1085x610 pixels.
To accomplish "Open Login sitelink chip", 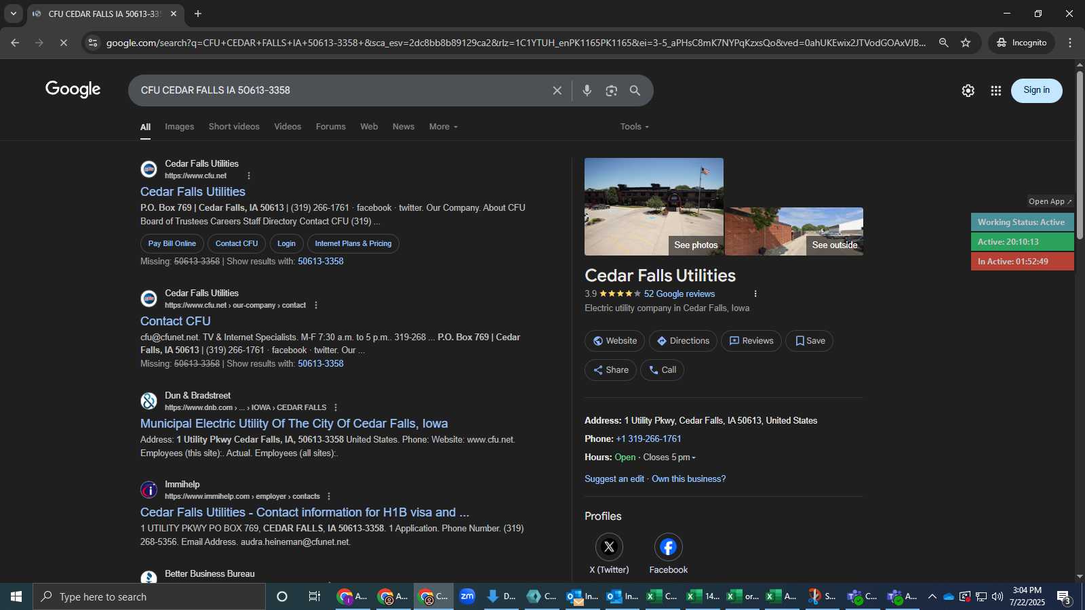I will coord(286,243).
